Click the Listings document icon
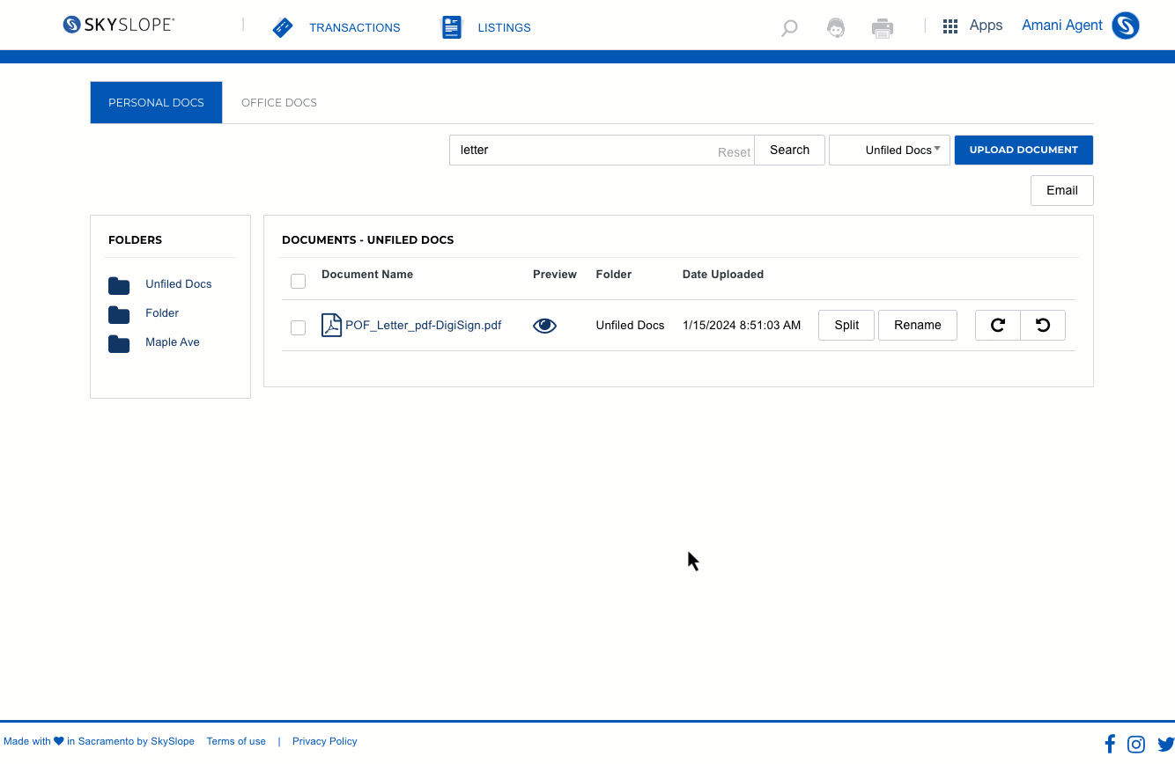Screen dimensions: 1175x764 [452, 27]
